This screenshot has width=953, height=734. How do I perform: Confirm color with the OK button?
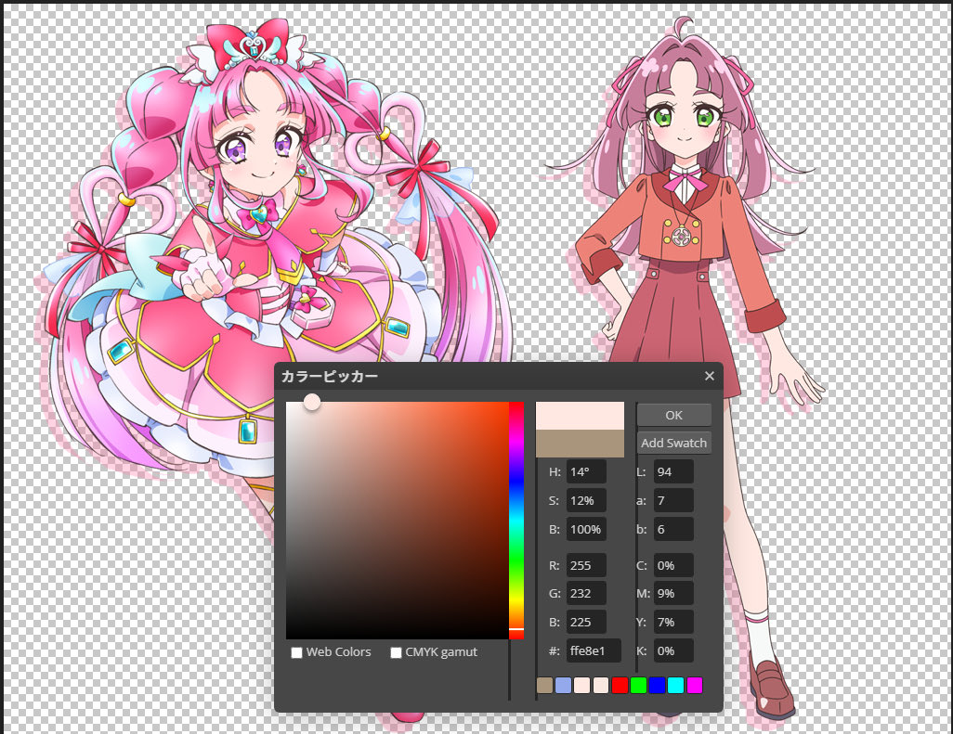(674, 416)
